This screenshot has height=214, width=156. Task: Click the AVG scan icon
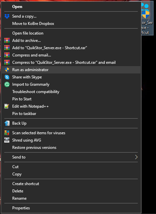tap(7, 133)
